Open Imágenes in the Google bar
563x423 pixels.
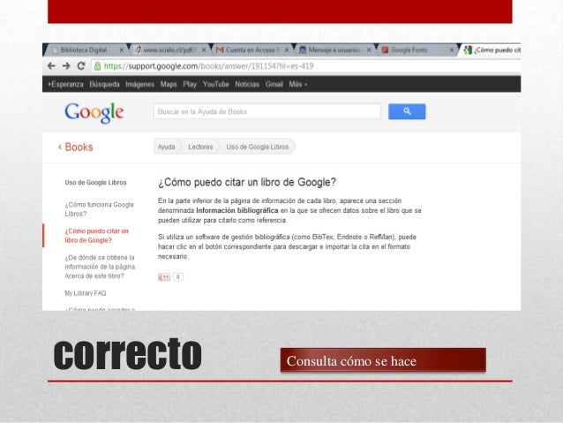(139, 85)
